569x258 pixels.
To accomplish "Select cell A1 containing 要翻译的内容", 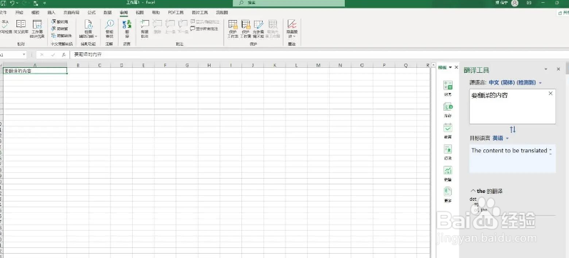I will [x=35, y=71].
